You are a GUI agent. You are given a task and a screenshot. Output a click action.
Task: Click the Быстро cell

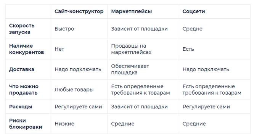[x=64, y=29]
